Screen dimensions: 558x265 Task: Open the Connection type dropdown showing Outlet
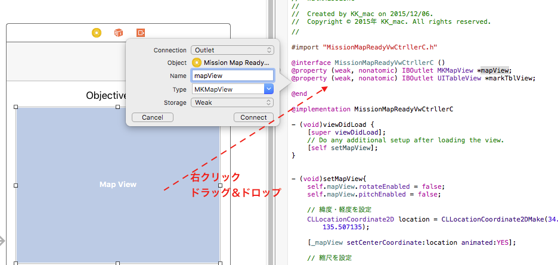tap(232, 50)
